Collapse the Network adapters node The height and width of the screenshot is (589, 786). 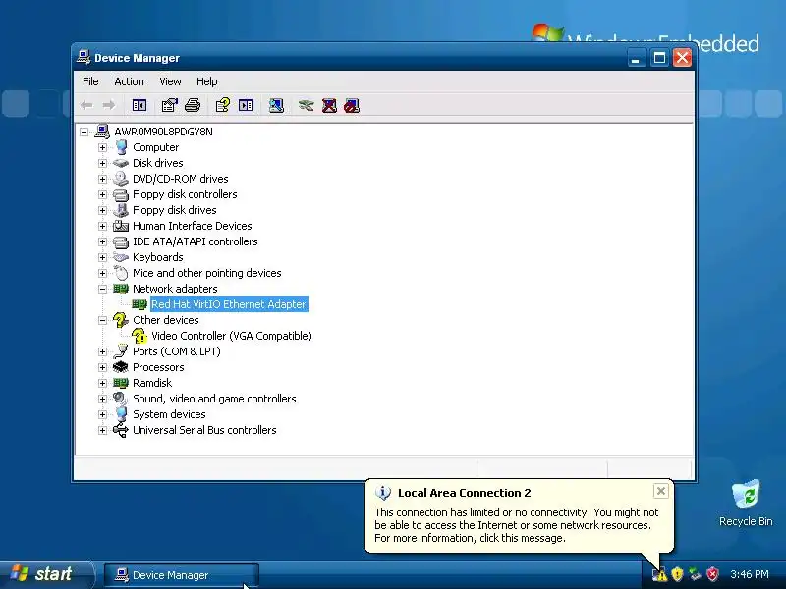103,289
